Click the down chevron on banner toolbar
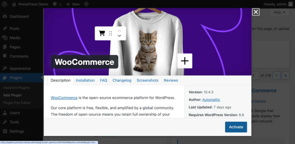Viewport: 295px width, 144px height. click(119, 36)
